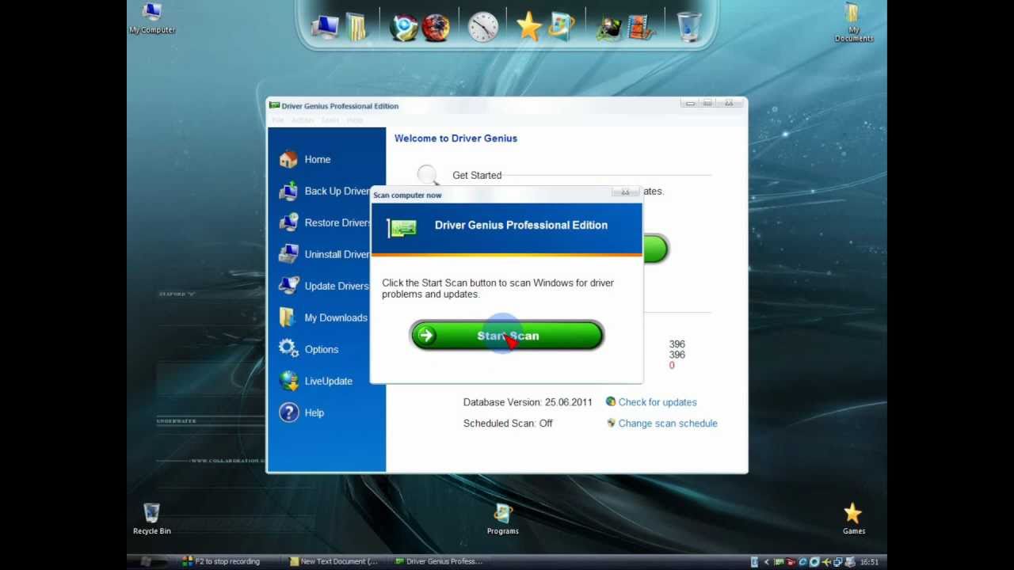Select the Uninstall Drivers sidebar icon
This screenshot has height=570, width=1014.
288,254
